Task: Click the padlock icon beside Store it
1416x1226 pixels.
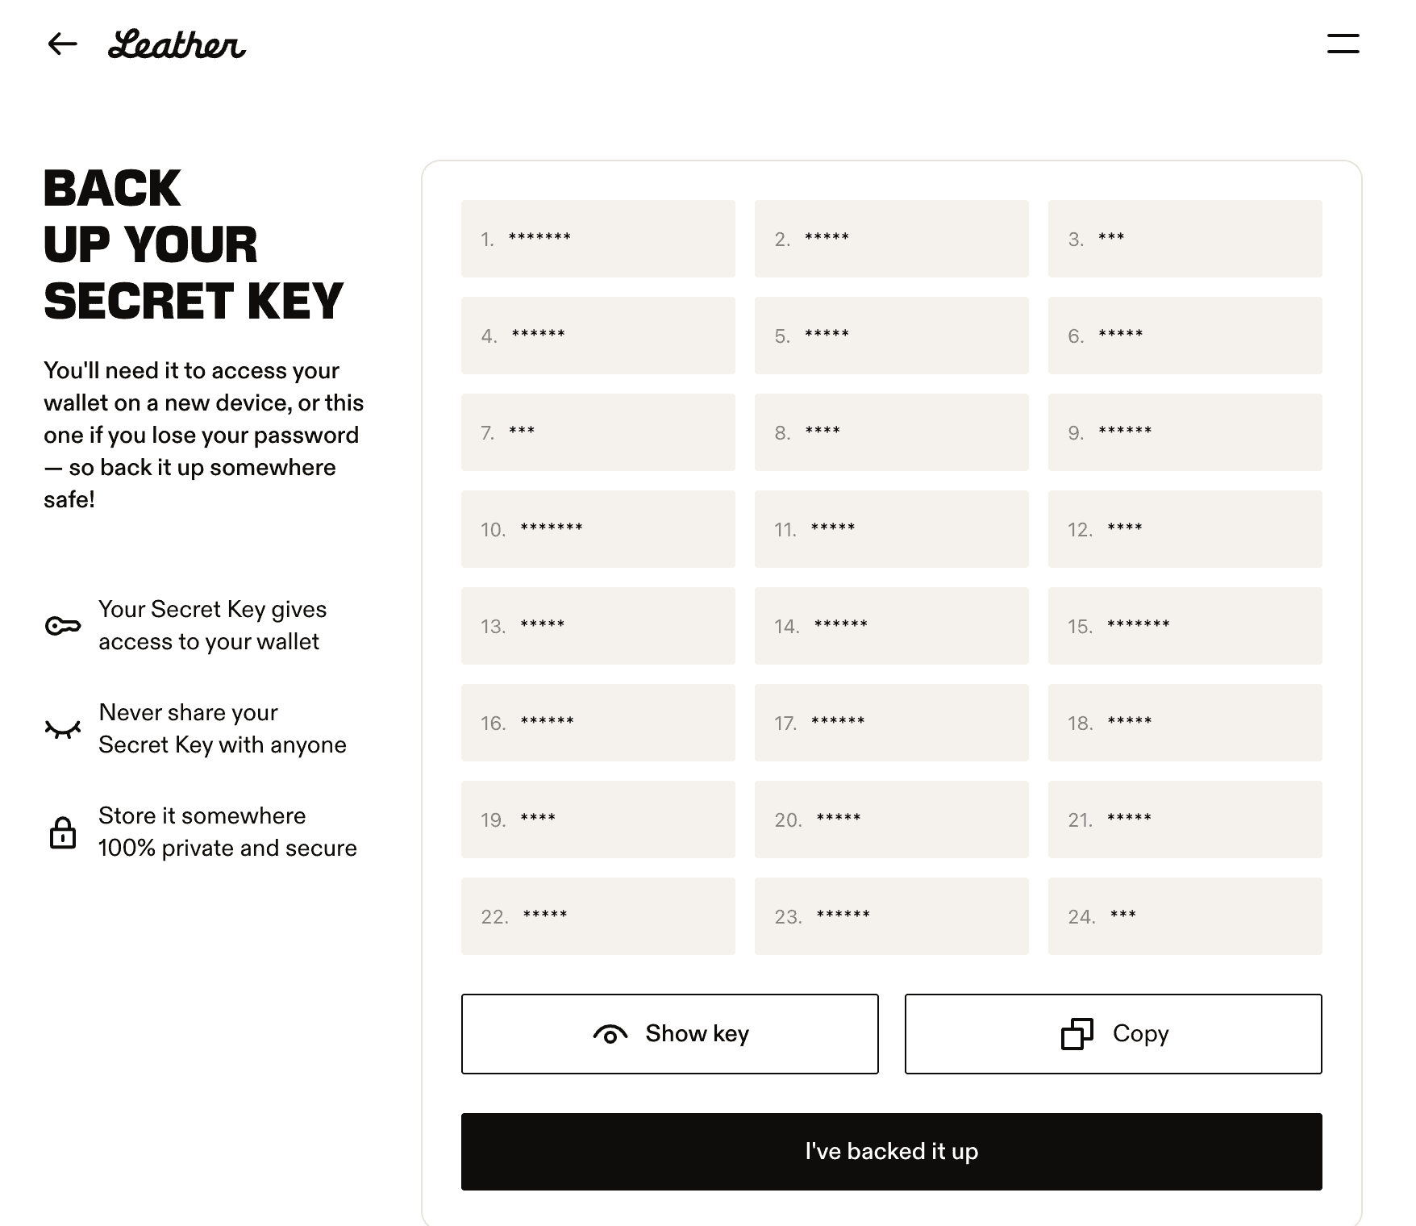Action: 63,832
